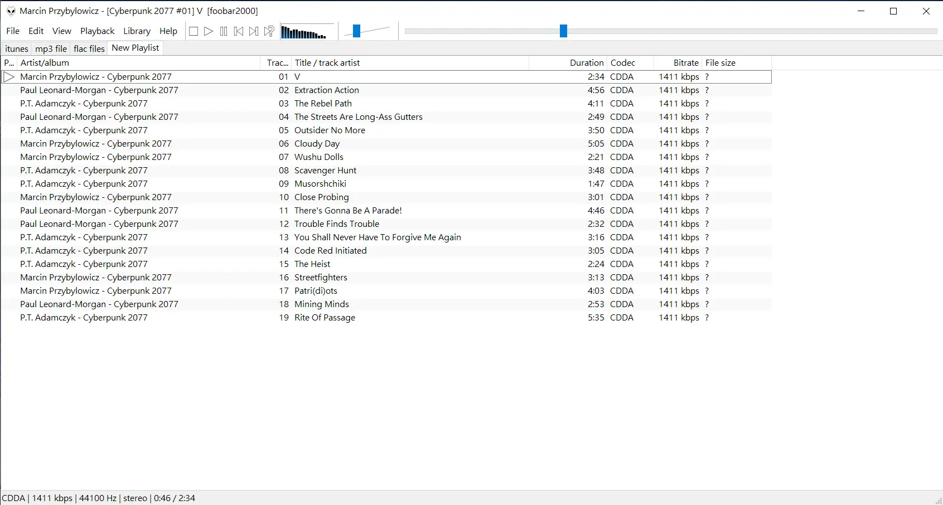Click the spectrum visualization in toolbar
943x505 pixels.
pos(307,32)
